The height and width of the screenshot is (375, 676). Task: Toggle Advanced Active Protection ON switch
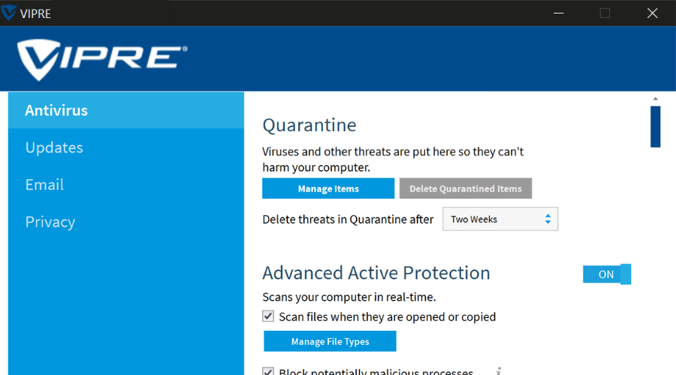[607, 274]
